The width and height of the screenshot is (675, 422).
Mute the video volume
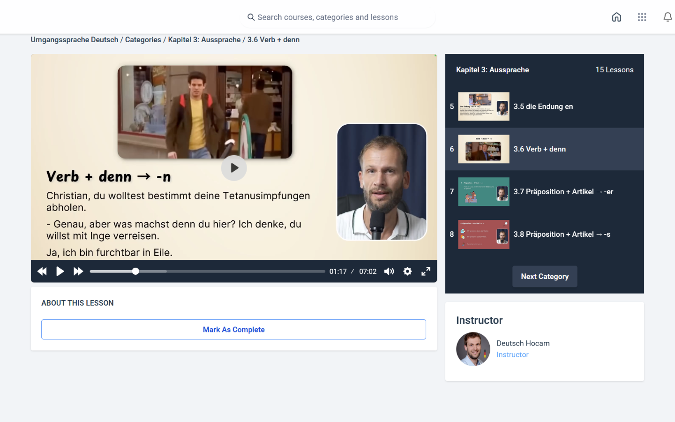[x=389, y=271]
